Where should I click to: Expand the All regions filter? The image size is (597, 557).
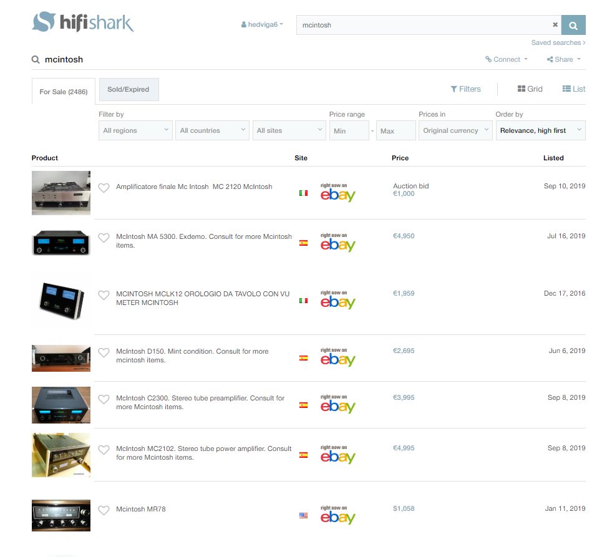[x=135, y=130]
